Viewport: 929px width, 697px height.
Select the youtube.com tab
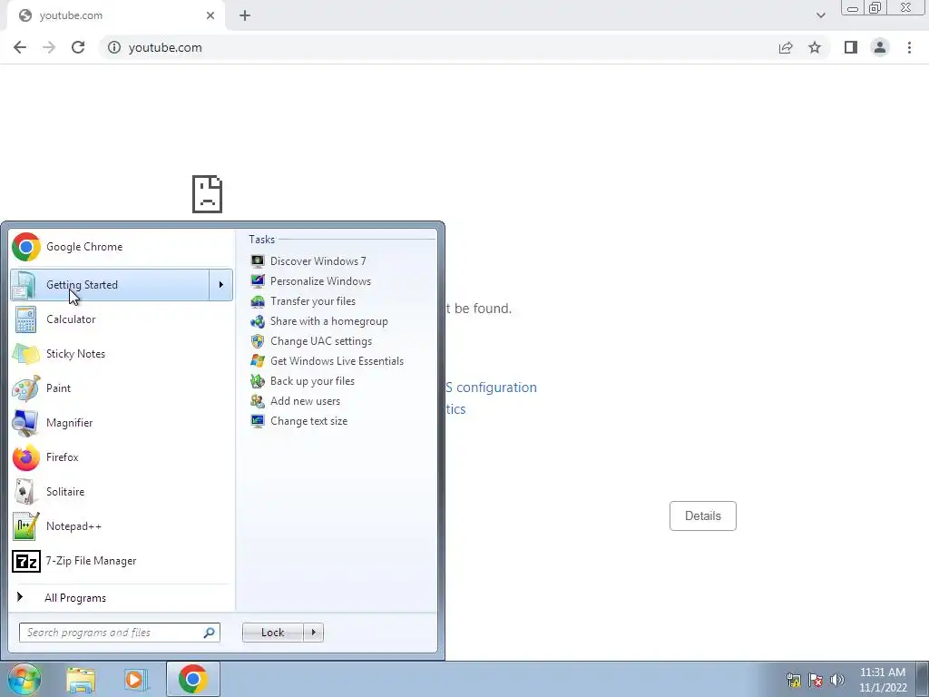click(x=116, y=16)
